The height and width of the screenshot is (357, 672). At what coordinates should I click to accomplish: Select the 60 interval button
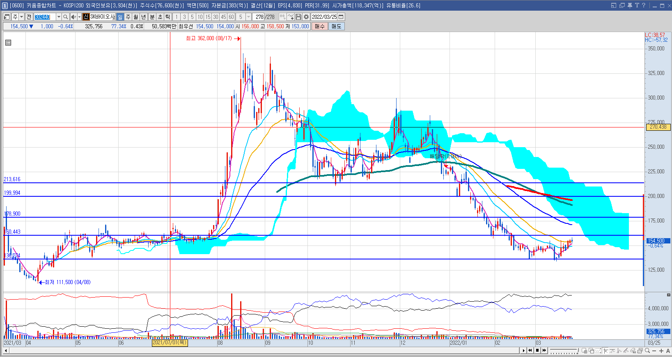[x=231, y=17]
